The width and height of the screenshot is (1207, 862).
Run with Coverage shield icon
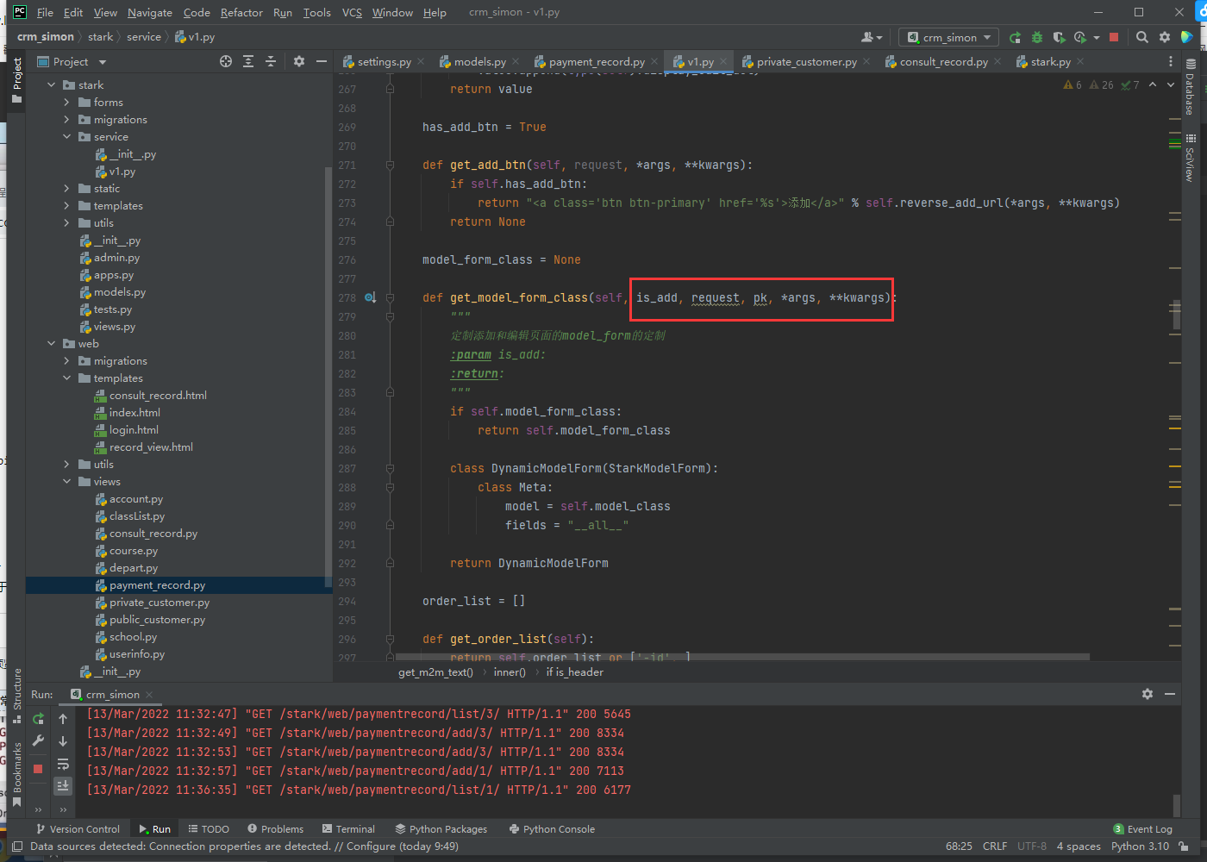[x=1060, y=37]
